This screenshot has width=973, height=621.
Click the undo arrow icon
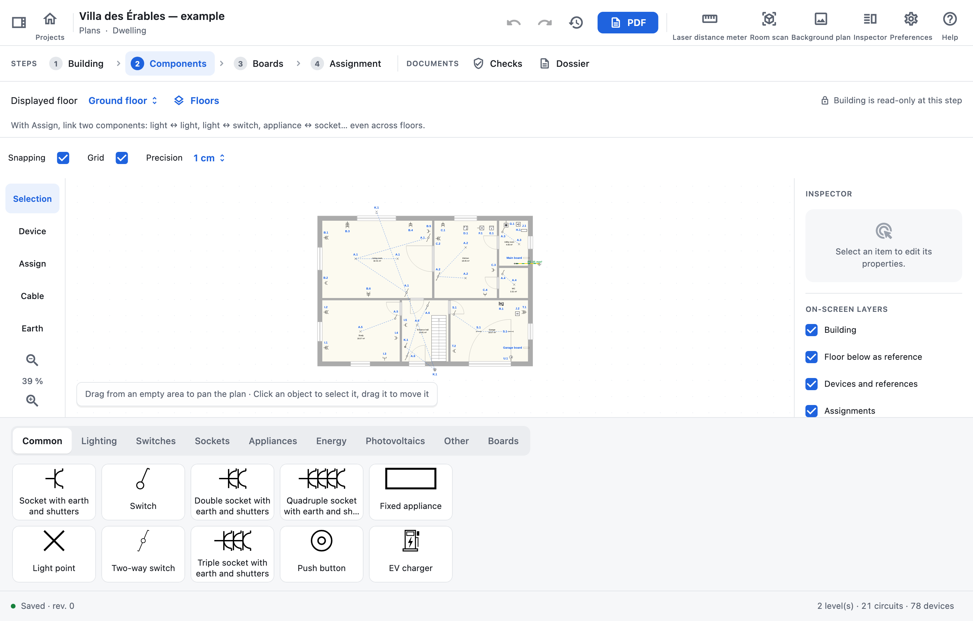pyautogui.click(x=514, y=23)
